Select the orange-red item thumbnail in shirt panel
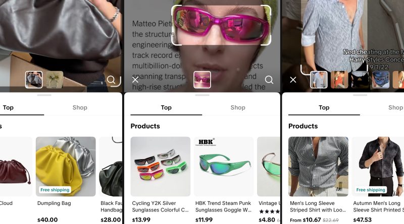Image resolution: width=404 pixels, height=224 pixels. [x=339, y=80]
